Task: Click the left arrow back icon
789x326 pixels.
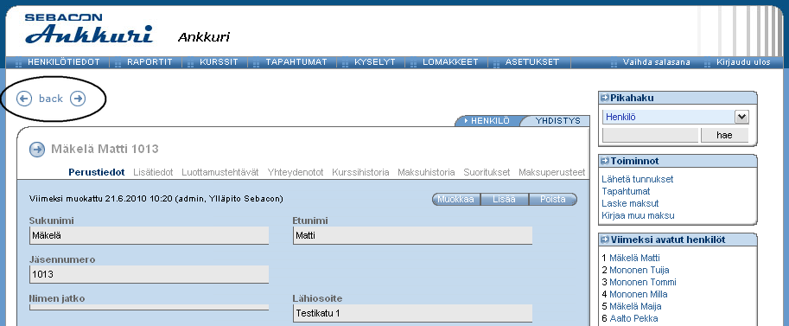Action: 24,99
